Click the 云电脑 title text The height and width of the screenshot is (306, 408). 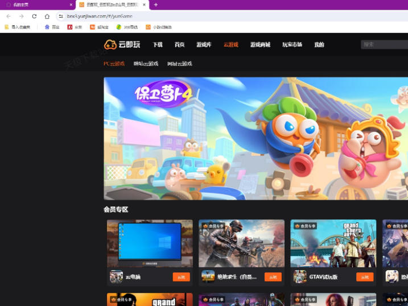[x=133, y=277]
